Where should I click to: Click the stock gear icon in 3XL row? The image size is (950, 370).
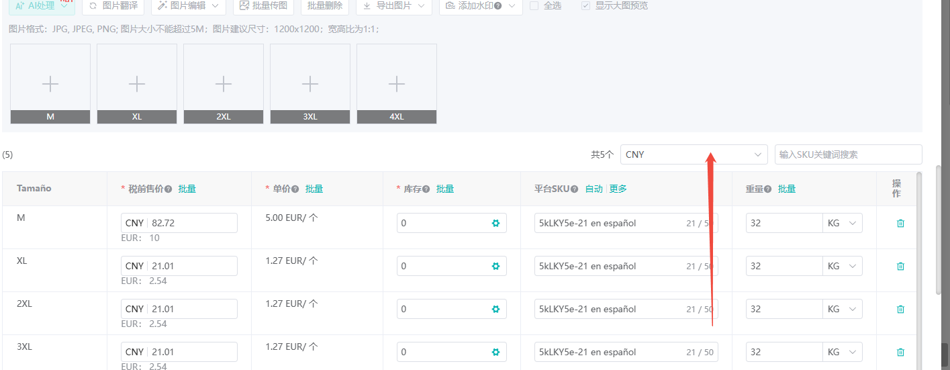[x=495, y=352]
